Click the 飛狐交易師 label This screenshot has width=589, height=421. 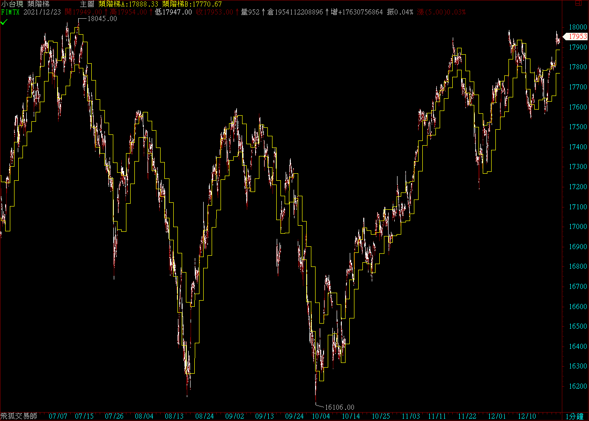tap(19, 416)
